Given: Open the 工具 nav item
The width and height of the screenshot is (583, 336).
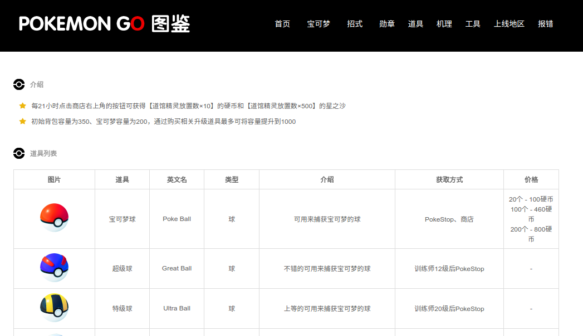Looking at the screenshot, I should click(x=473, y=24).
